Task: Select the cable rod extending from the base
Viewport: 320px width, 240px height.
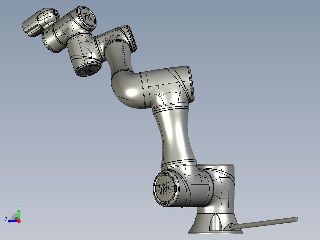Action: (264, 223)
